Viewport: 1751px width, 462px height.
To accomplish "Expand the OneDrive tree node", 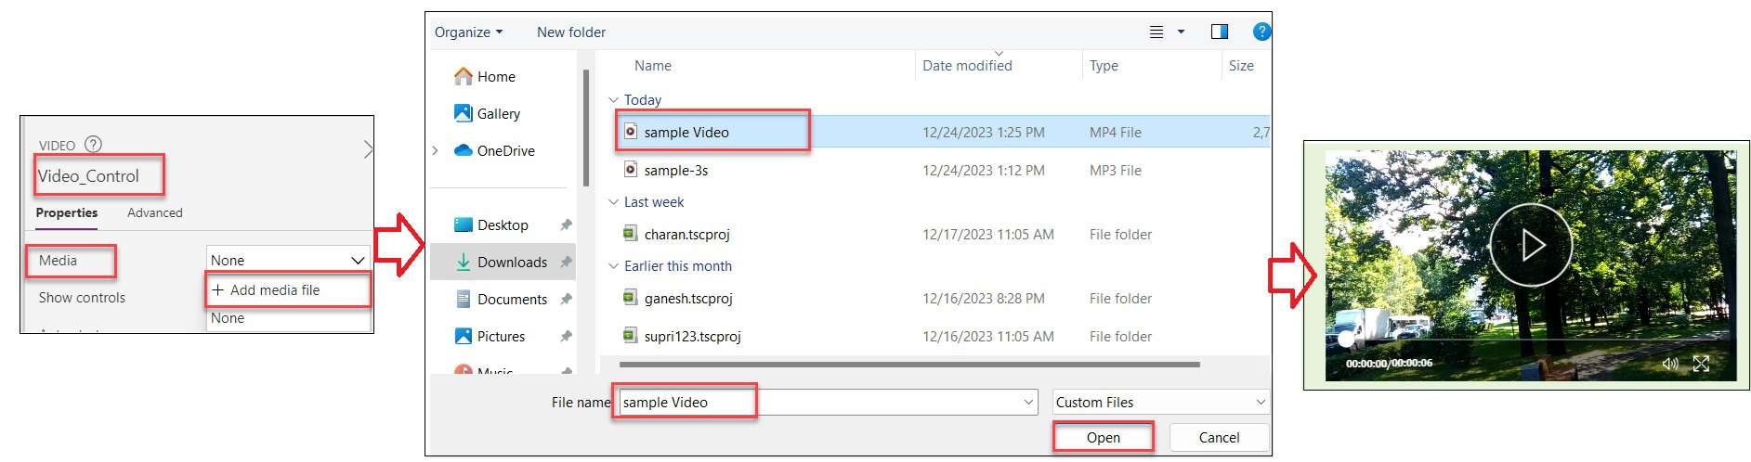I will tap(436, 150).
